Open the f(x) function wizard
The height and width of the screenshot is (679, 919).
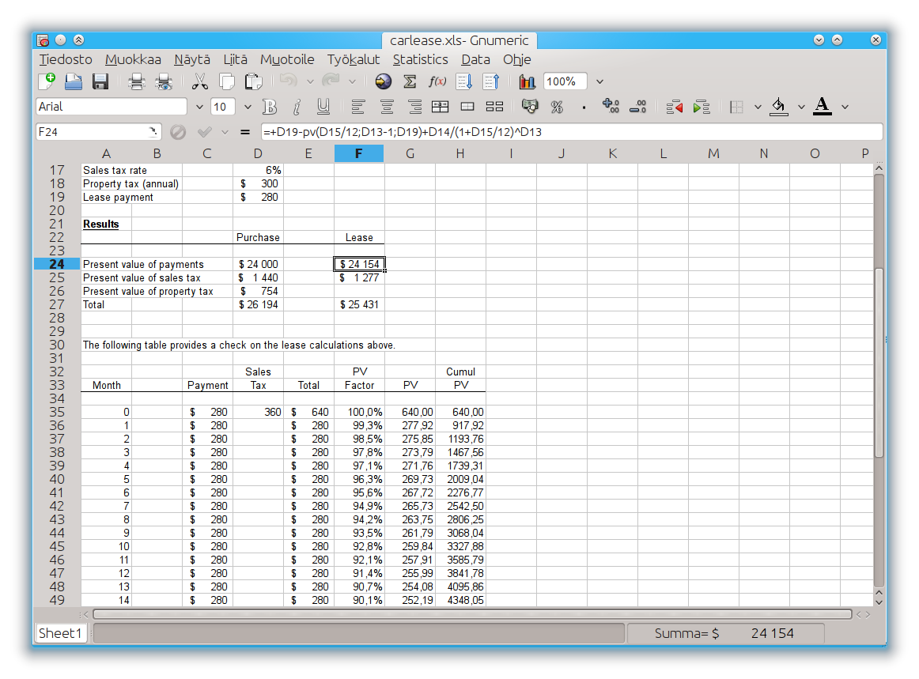[437, 81]
